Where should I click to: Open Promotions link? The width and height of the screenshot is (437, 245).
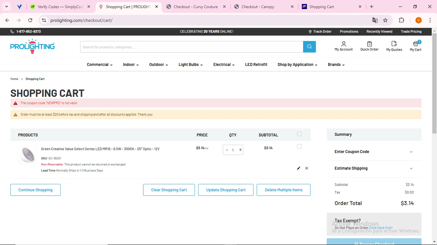point(349,31)
